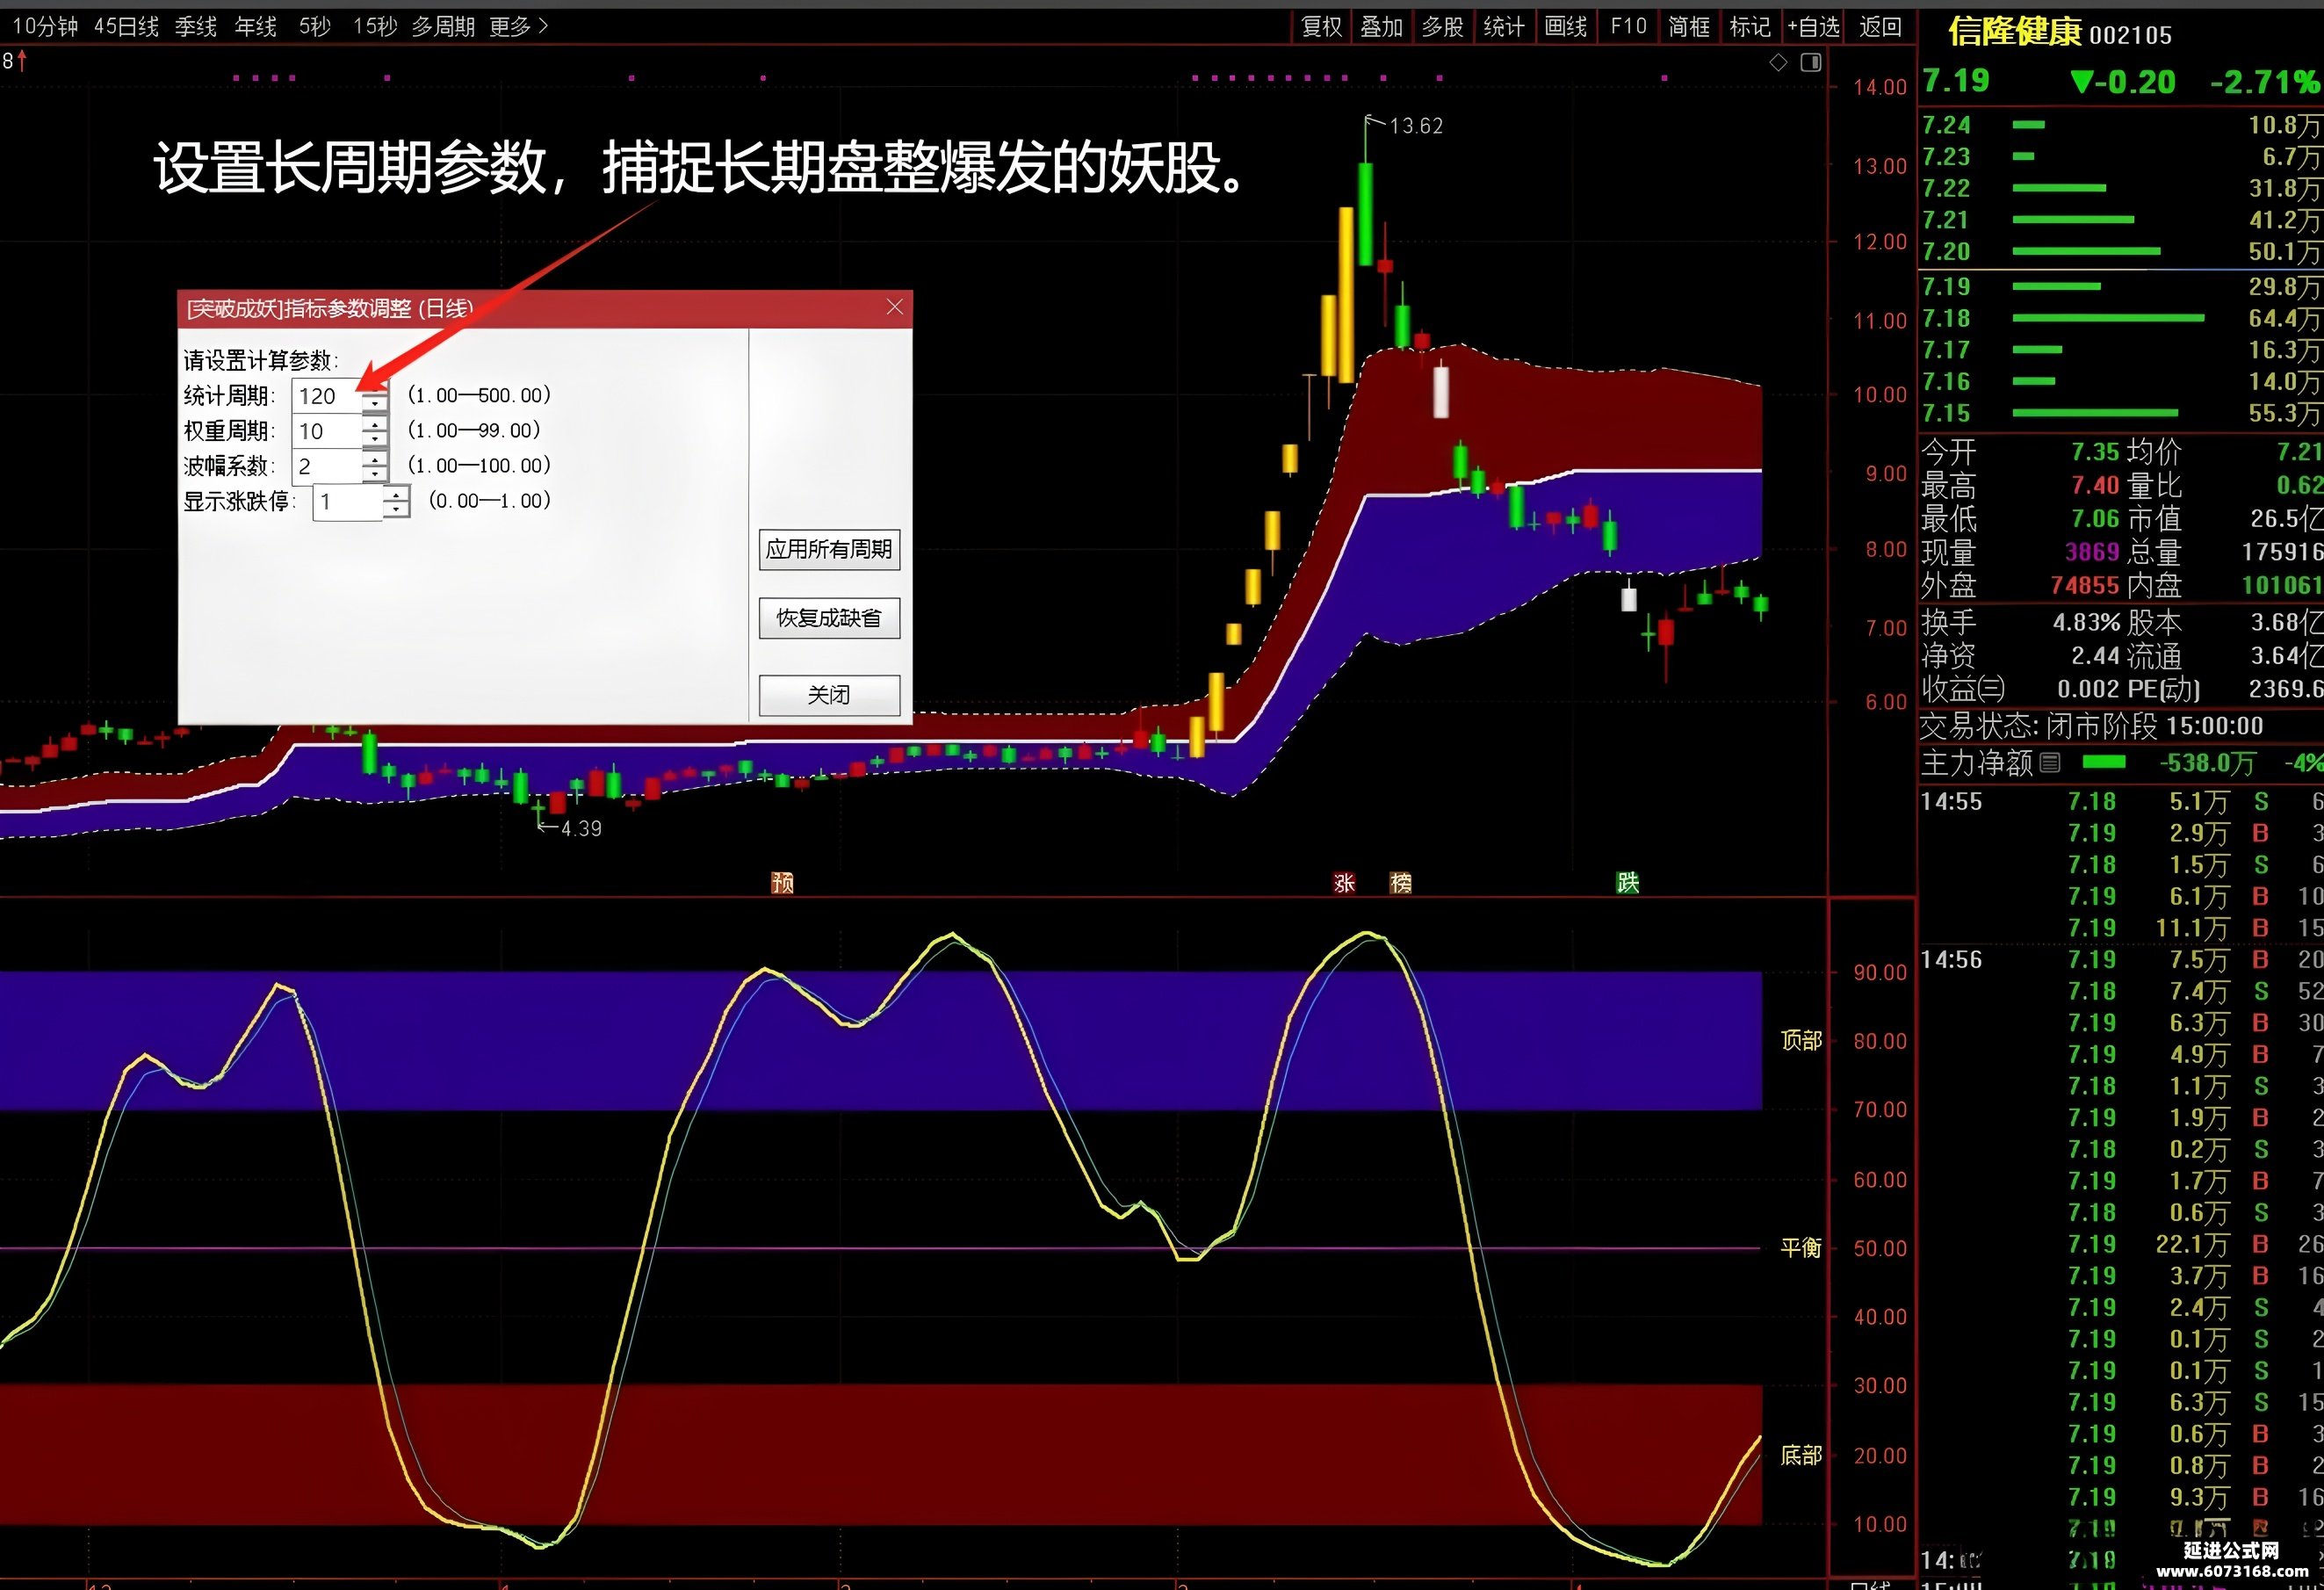2324x1590 pixels.
Task: Click the 恢复成缺省 button
Action: coord(828,618)
